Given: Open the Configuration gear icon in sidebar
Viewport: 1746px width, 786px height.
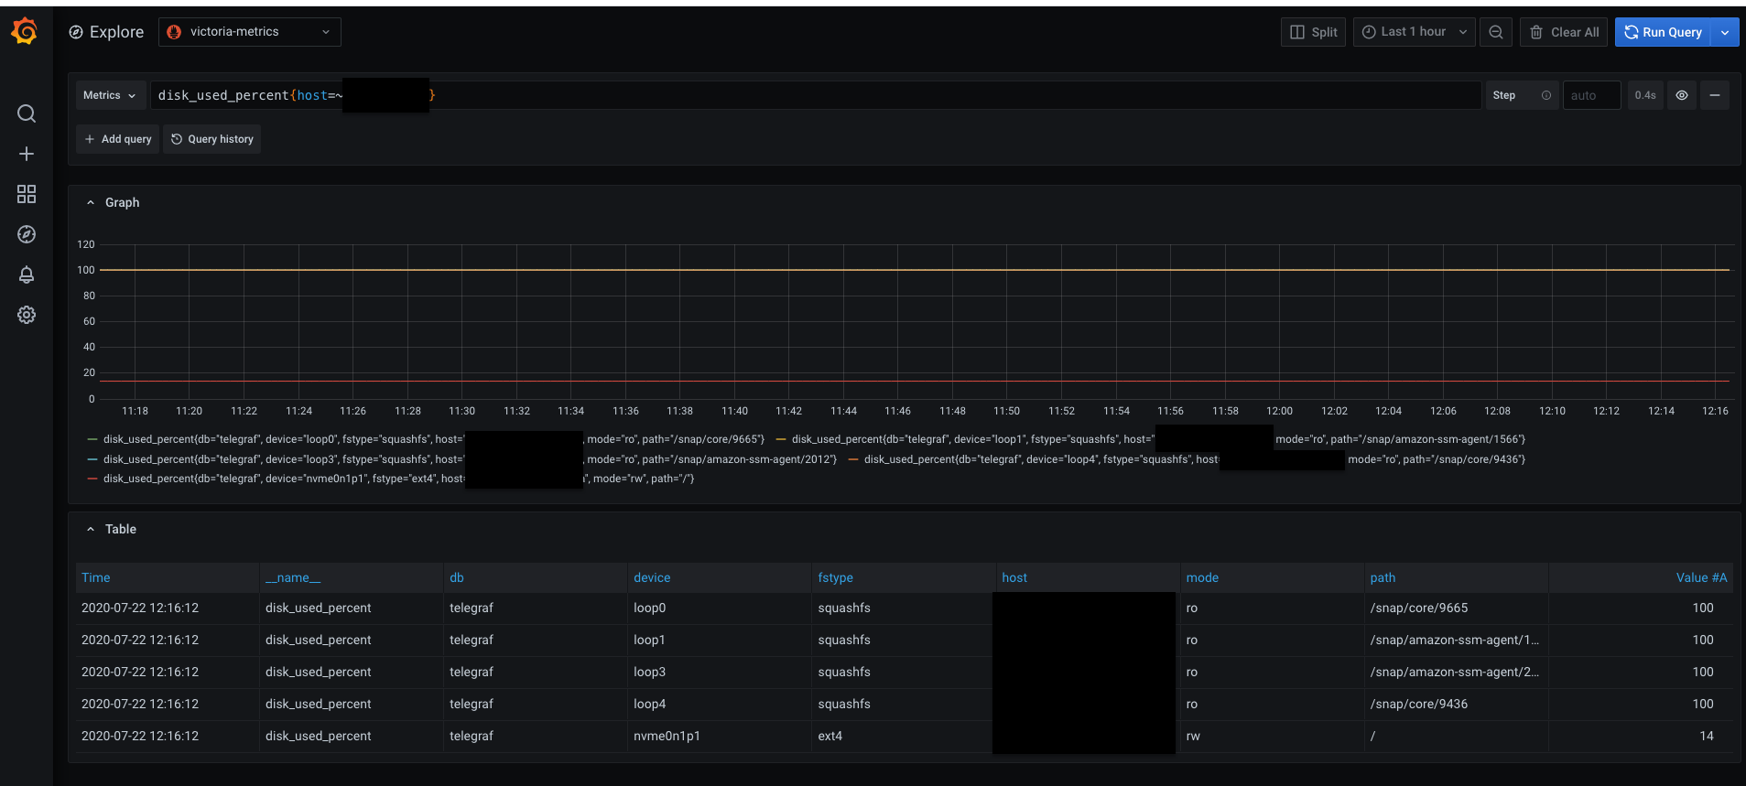Looking at the screenshot, I should pyautogui.click(x=27, y=315).
